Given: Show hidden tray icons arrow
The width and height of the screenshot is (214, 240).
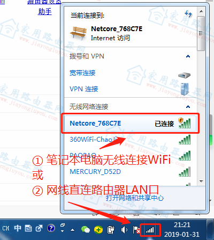Looking at the screenshot, I should [x=73, y=230].
